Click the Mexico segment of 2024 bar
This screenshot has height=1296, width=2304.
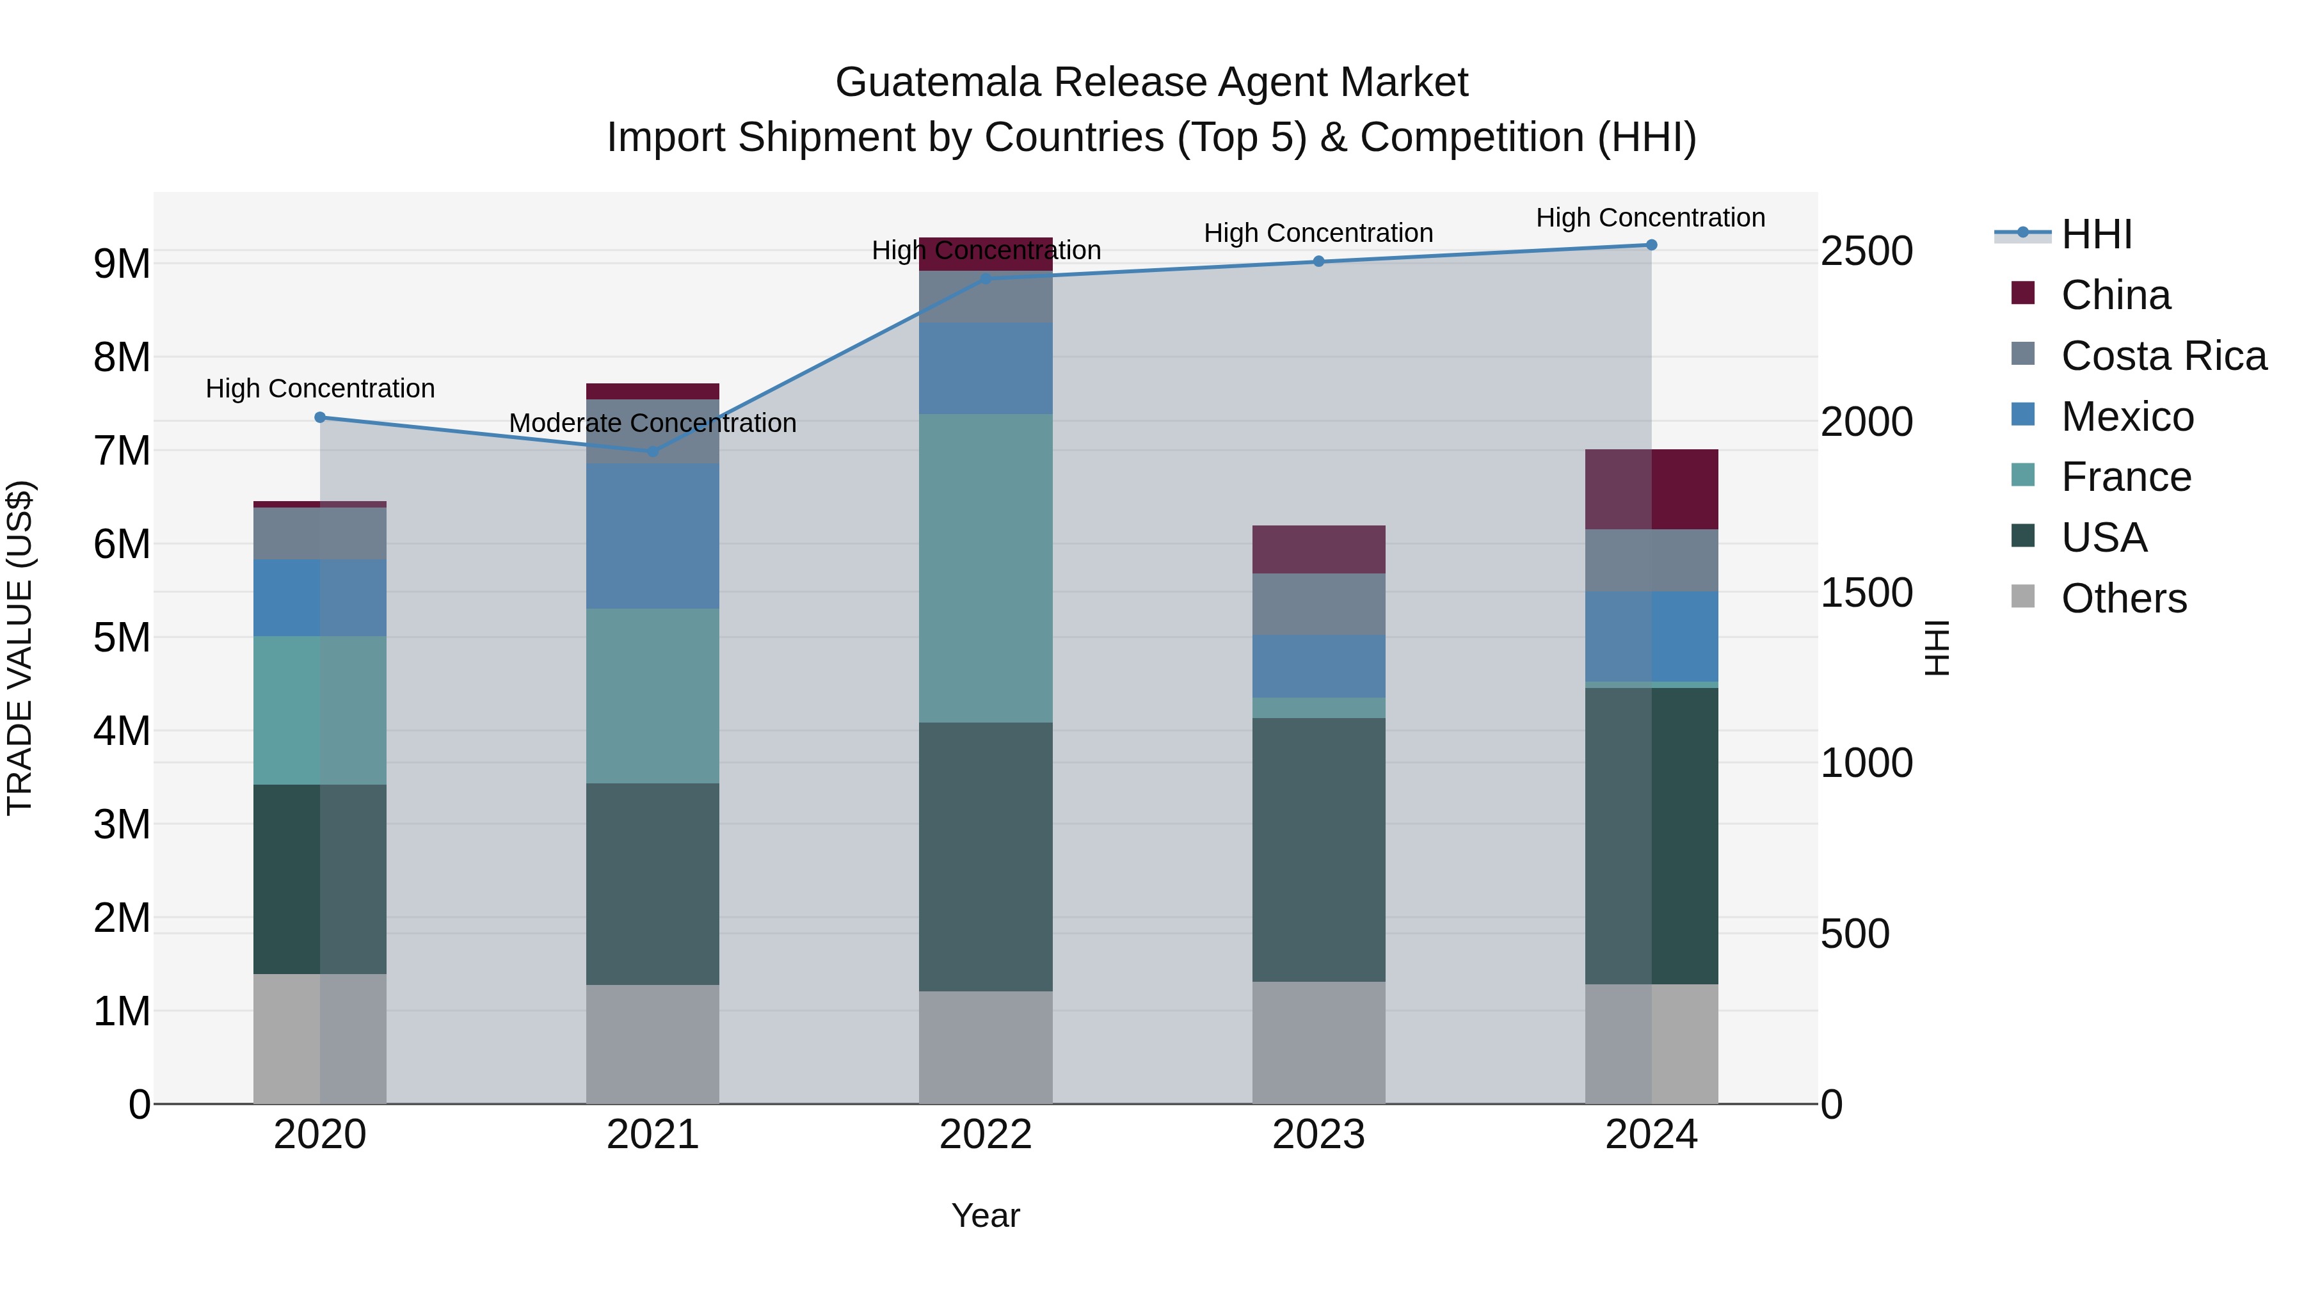pos(1651,637)
